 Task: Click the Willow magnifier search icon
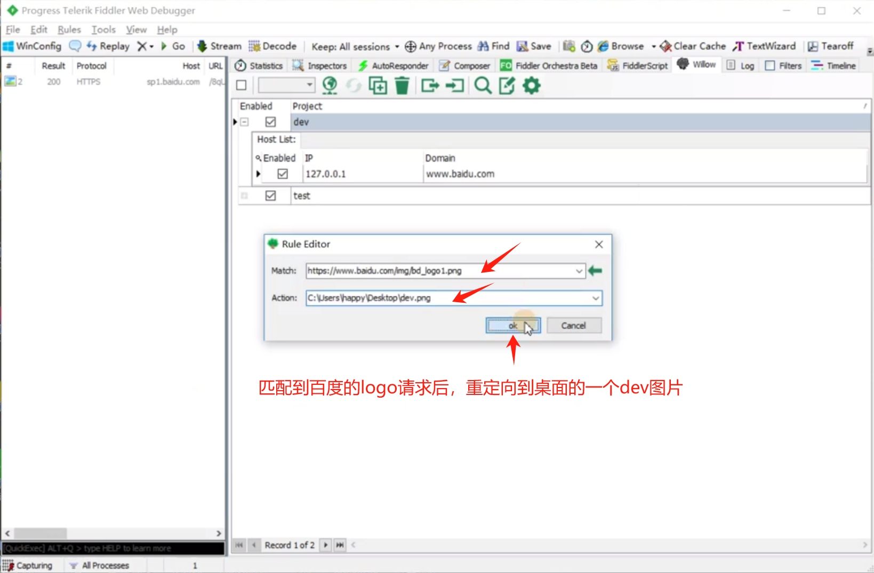pos(483,85)
